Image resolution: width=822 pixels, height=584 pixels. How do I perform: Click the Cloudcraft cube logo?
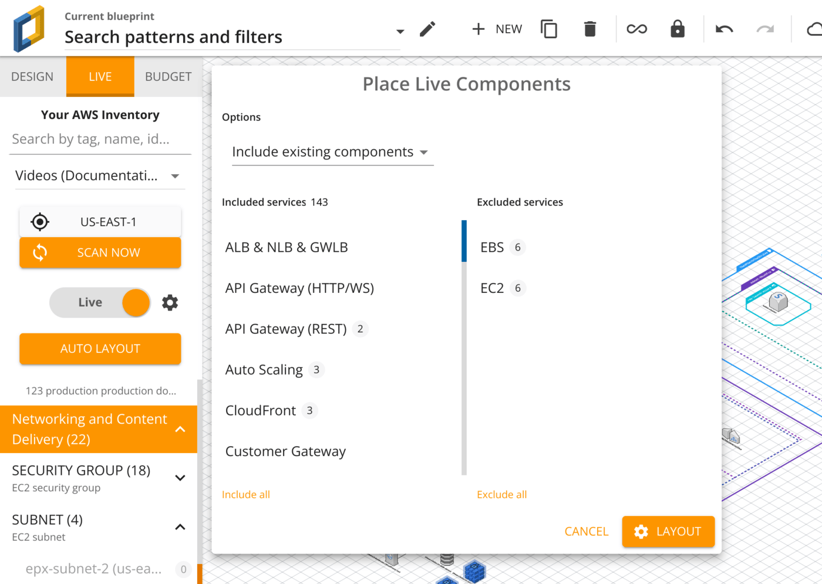(x=29, y=29)
